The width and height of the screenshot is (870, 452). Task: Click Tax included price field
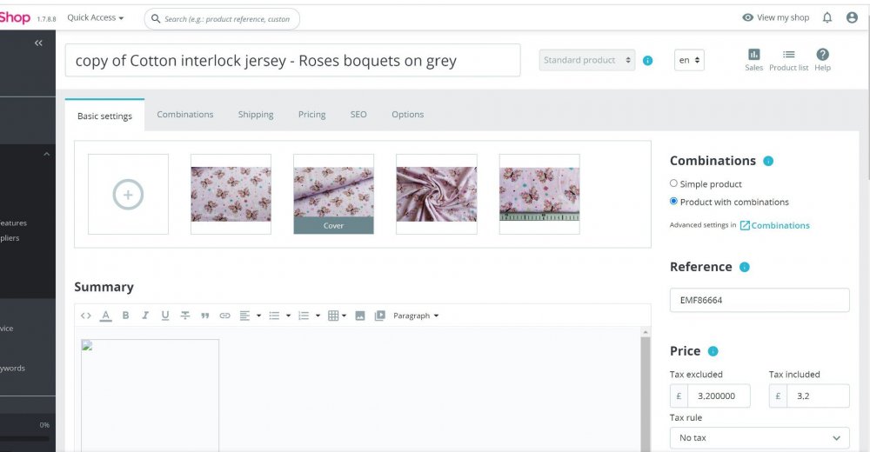[818, 396]
